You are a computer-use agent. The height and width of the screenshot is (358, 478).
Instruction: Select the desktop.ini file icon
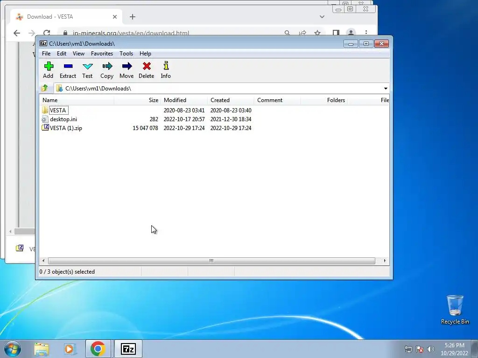(x=45, y=119)
